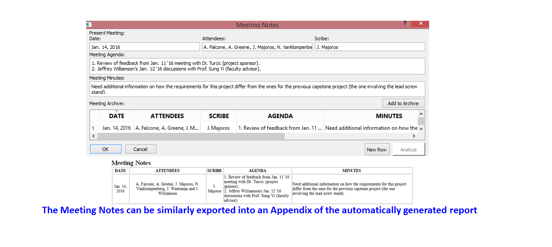
Task: Click inside the Meeting Minutes text box
Action: [x=257, y=89]
